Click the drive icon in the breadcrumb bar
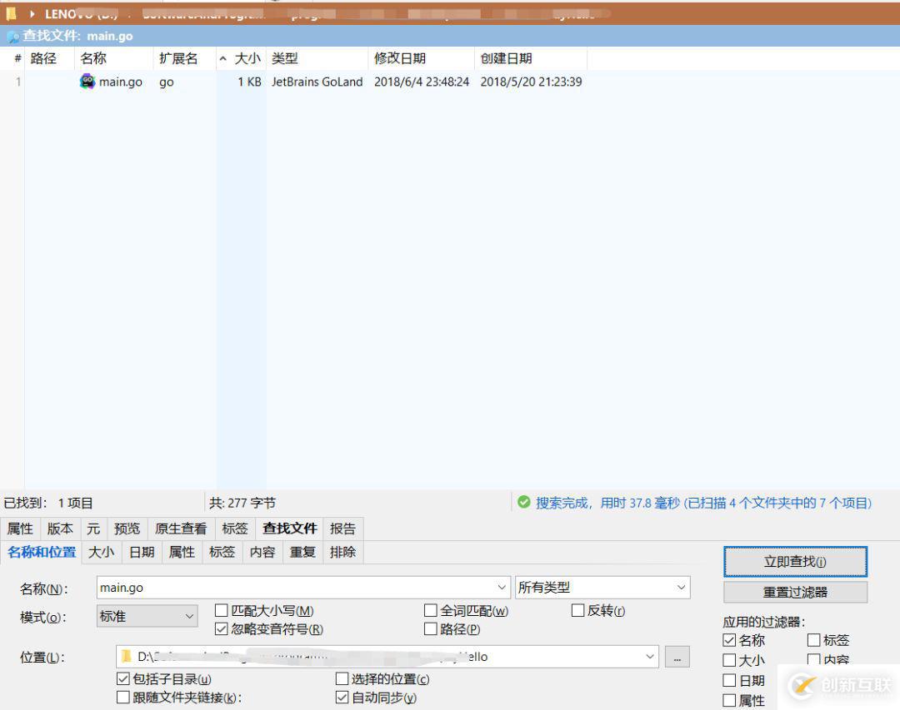The height and width of the screenshot is (710, 900). tap(10, 13)
